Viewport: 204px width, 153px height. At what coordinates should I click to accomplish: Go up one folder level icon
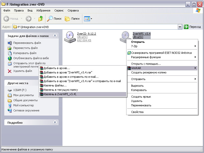click(x=41, y=19)
